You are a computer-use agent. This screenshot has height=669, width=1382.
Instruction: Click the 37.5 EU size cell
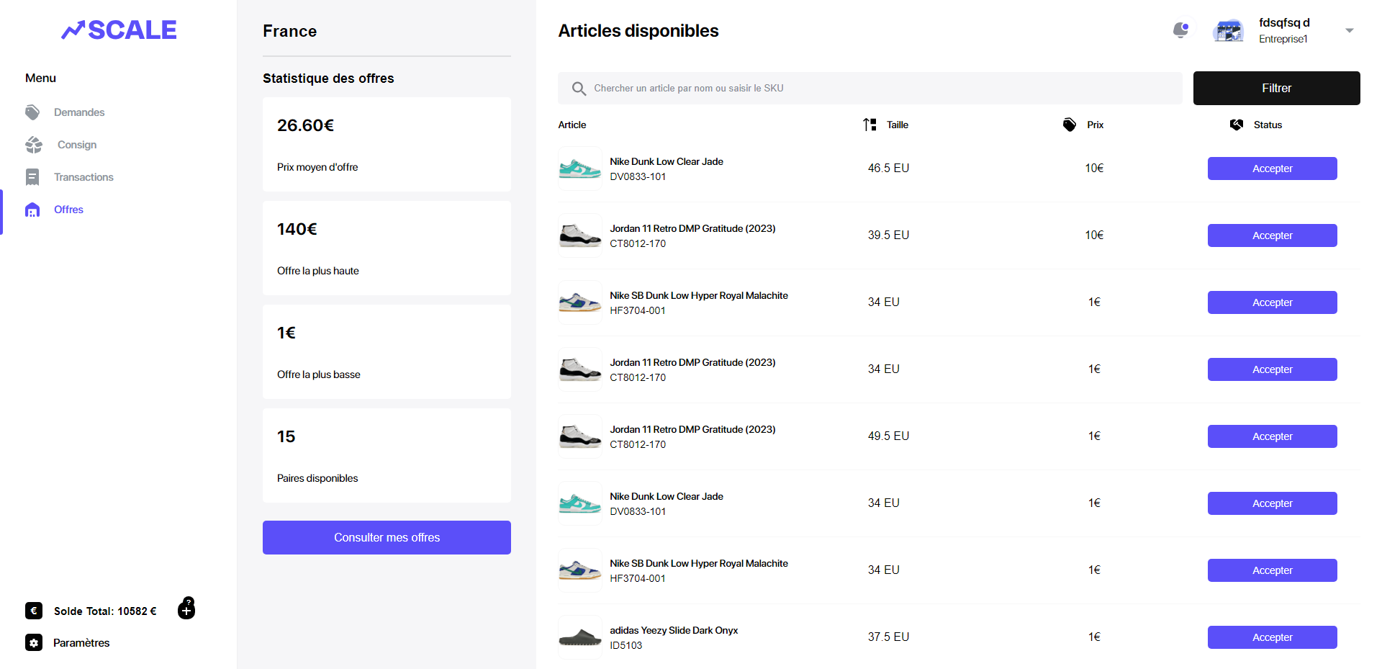(x=888, y=637)
